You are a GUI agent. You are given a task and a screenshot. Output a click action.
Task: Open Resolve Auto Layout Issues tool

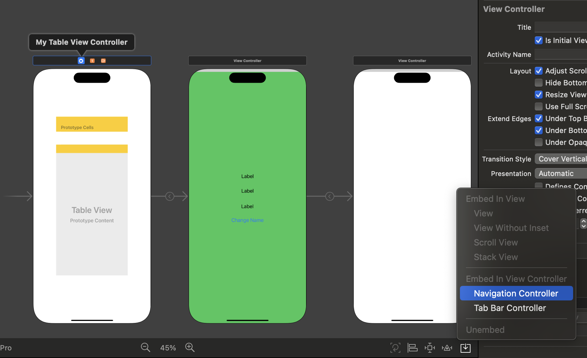pyautogui.click(x=447, y=348)
